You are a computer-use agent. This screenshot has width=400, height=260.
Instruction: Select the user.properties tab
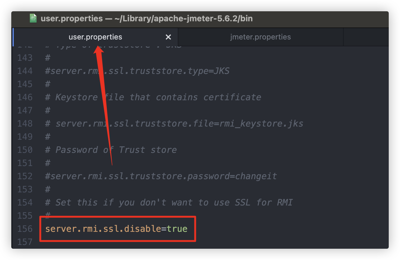click(x=95, y=37)
